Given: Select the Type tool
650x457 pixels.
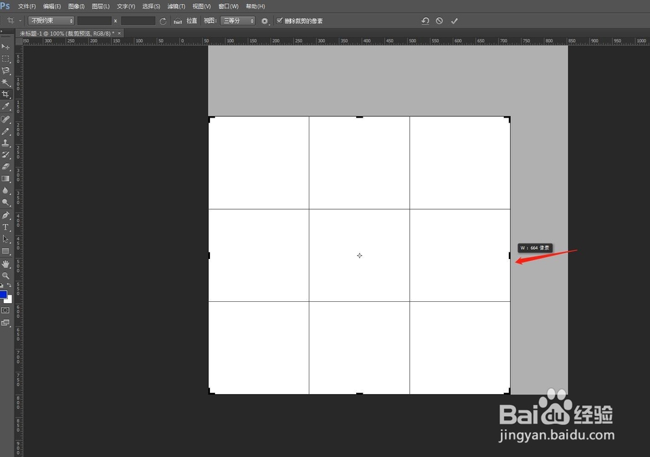Looking at the screenshot, I should point(6,227).
